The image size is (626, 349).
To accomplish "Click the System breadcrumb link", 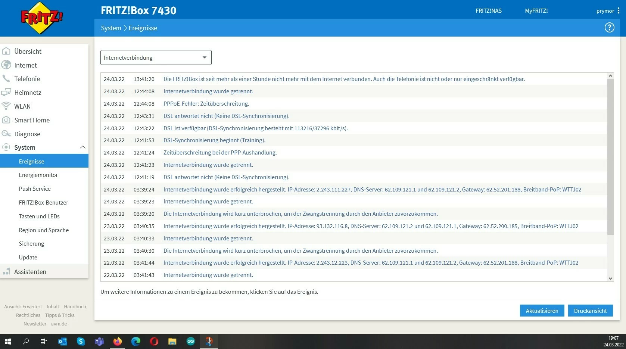I will click(111, 28).
